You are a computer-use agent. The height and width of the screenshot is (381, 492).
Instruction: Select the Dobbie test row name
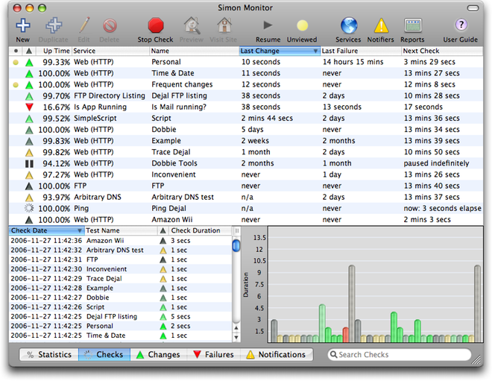[x=164, y=130]
